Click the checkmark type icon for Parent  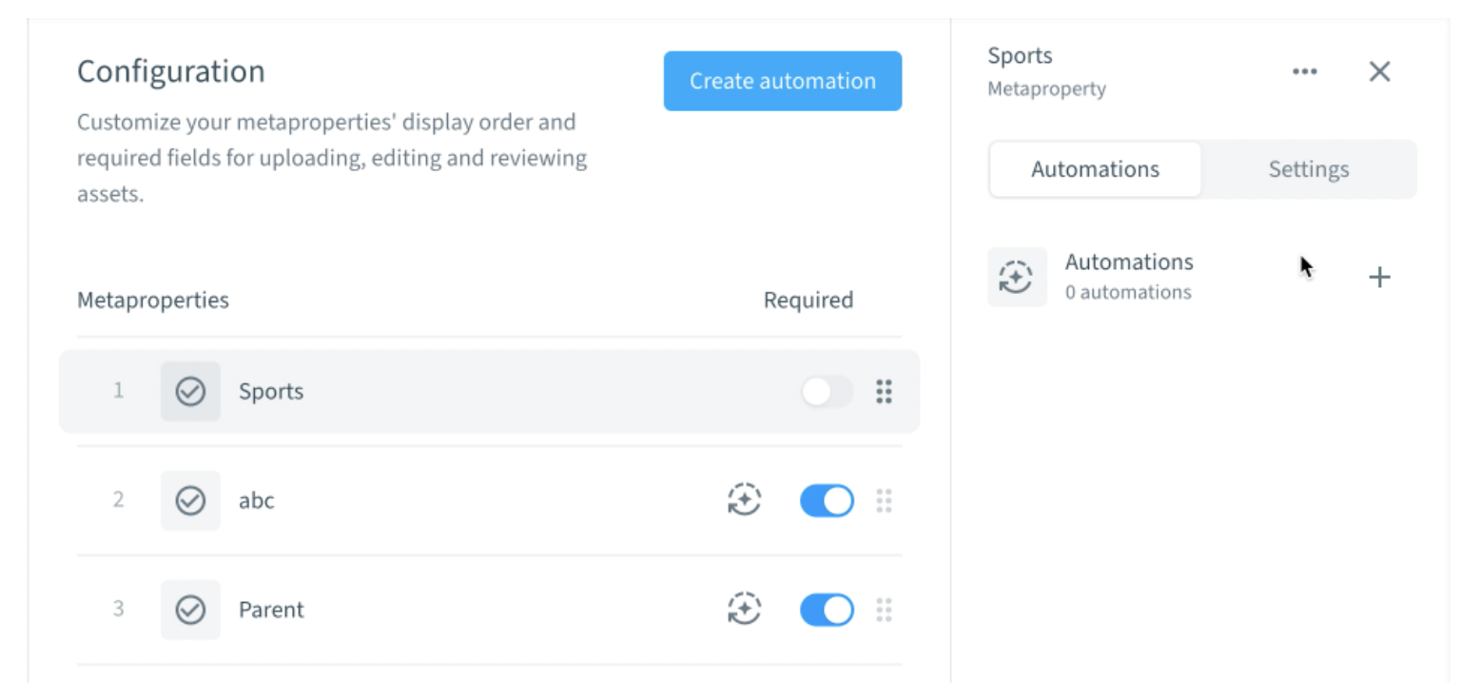190,610
